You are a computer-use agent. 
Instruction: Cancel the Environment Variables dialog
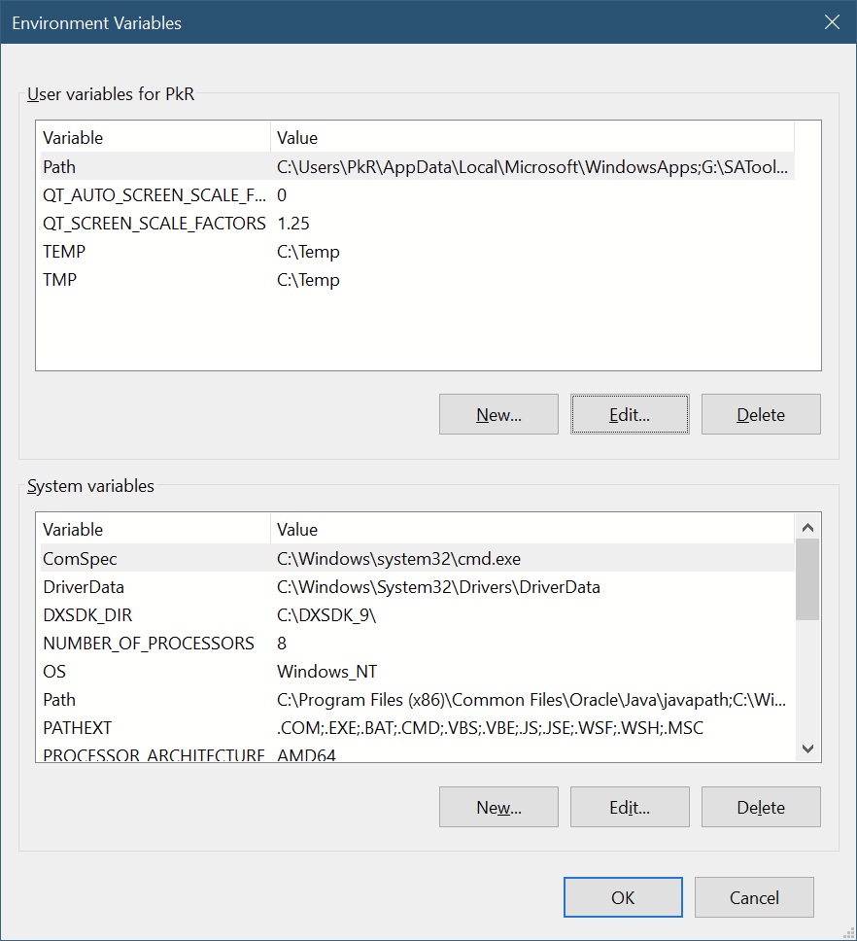tap(754, 897)
